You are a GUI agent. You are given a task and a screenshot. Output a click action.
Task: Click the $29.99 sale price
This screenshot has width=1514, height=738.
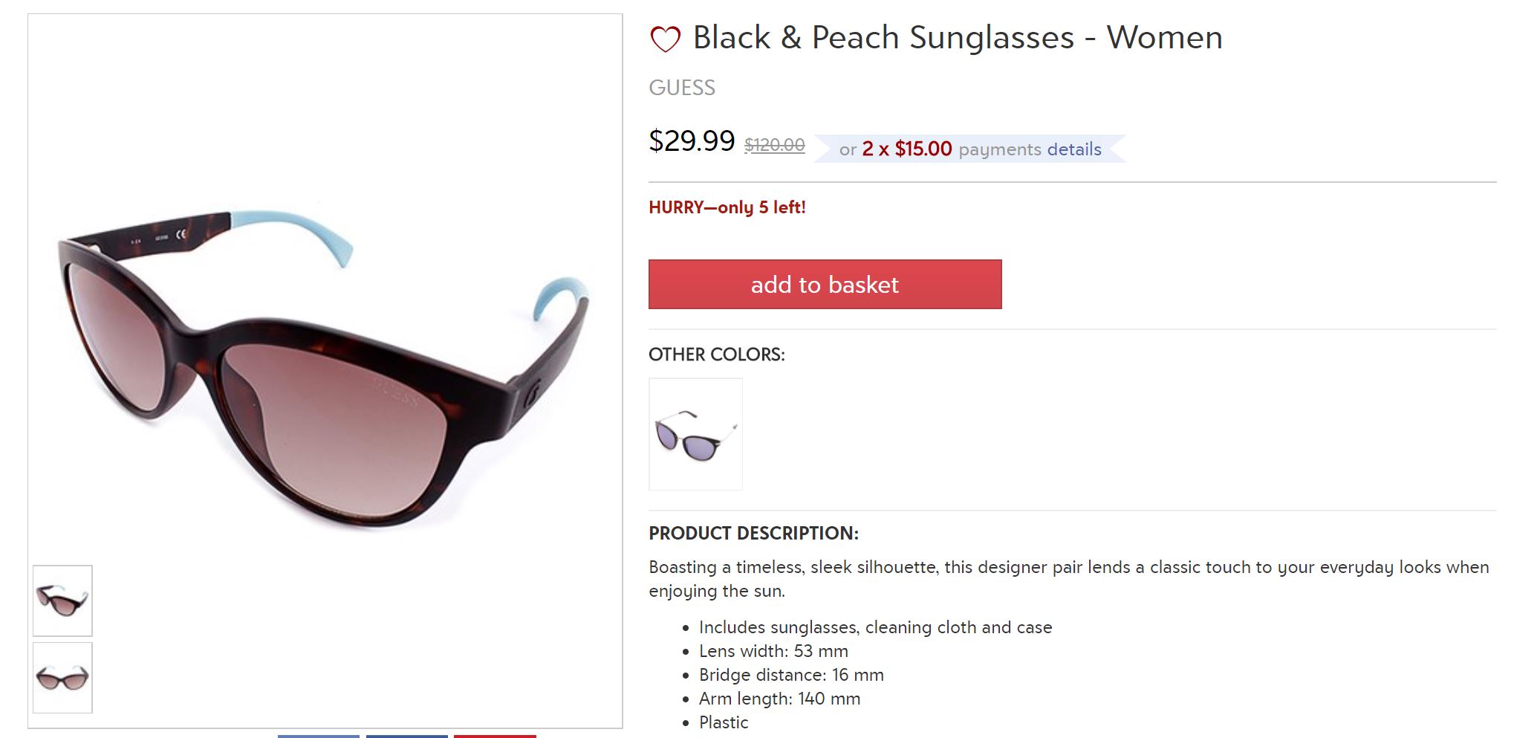click(691, 141)
